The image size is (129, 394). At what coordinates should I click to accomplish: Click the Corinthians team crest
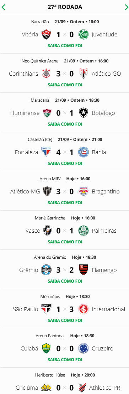(46, 74)
